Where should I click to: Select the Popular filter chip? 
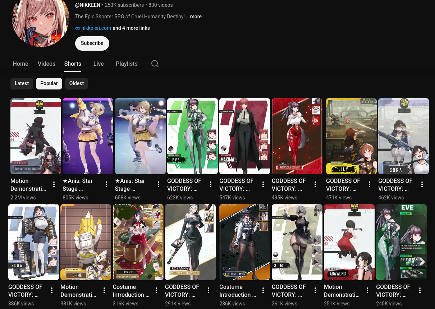pyautogui.click(x=49, y=83)
